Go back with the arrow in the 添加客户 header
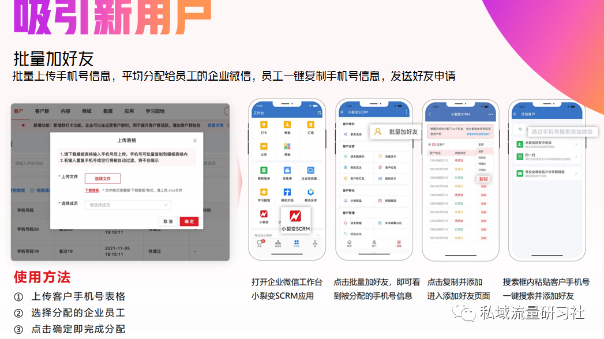 [x=515, y=114]
